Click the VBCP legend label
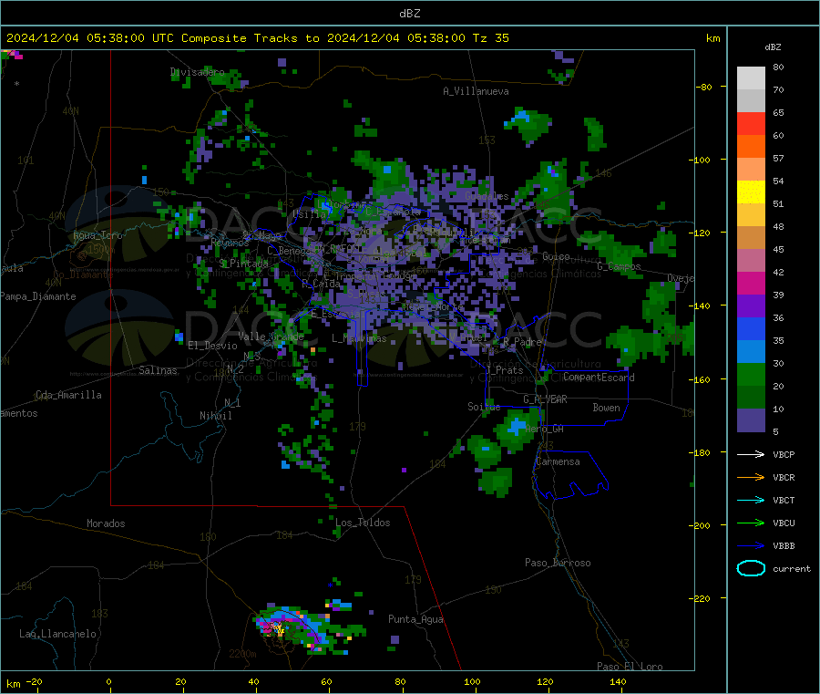This screenshot has height=694, width=820. [x=784, y=454]
